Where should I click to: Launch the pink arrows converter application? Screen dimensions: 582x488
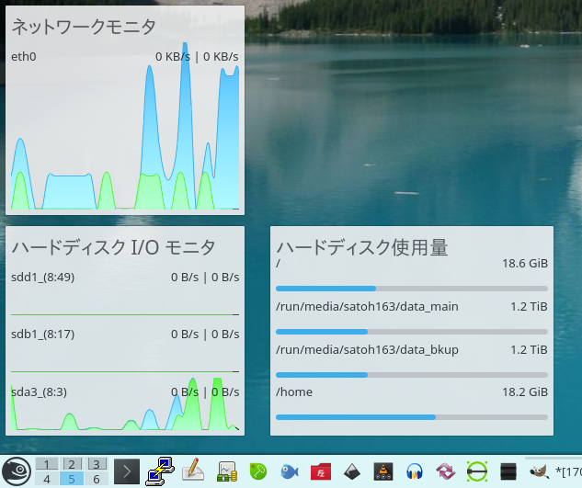click(446, 471)
